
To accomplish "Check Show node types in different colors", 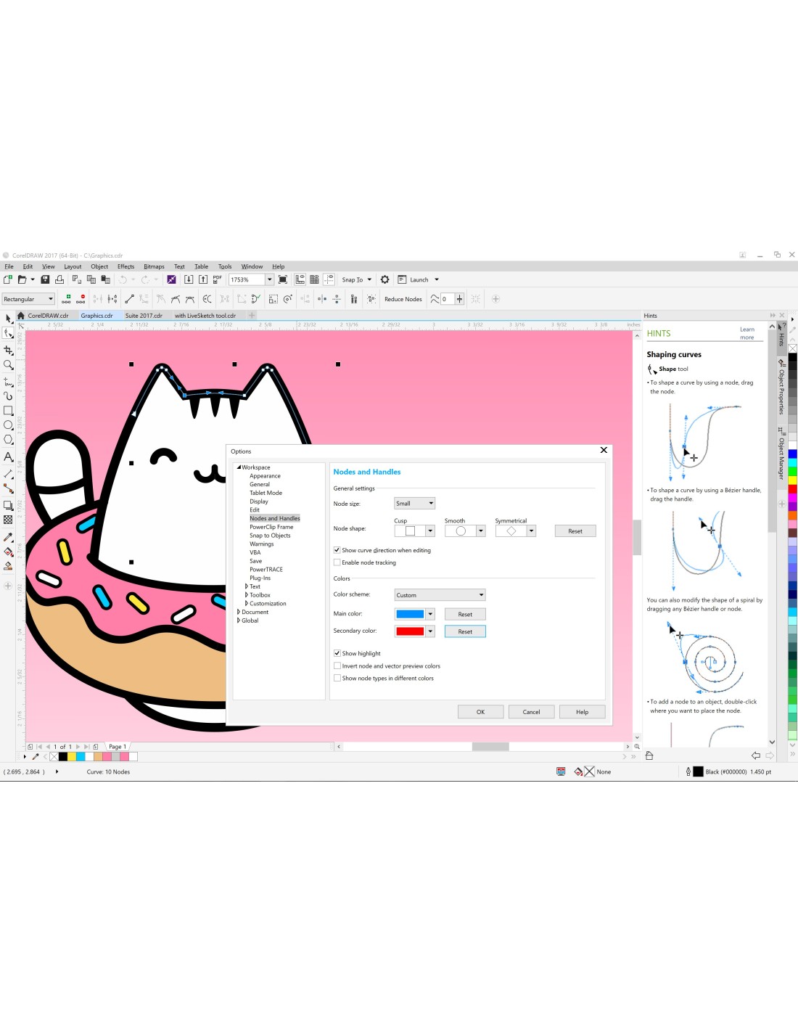I will (x=337, y=678).
